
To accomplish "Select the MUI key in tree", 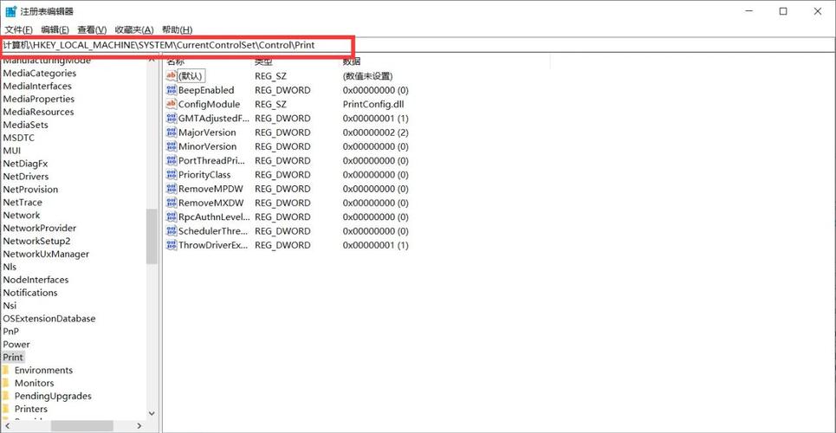I will coord(12,151).
